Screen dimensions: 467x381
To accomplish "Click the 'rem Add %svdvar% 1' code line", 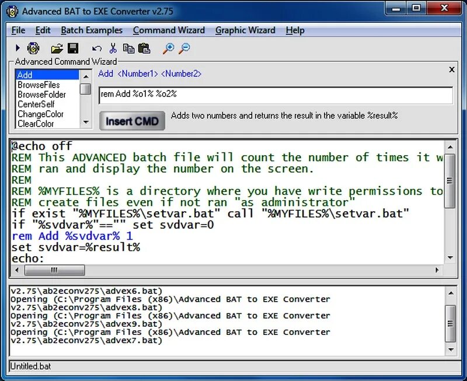I will coord(72,236).
